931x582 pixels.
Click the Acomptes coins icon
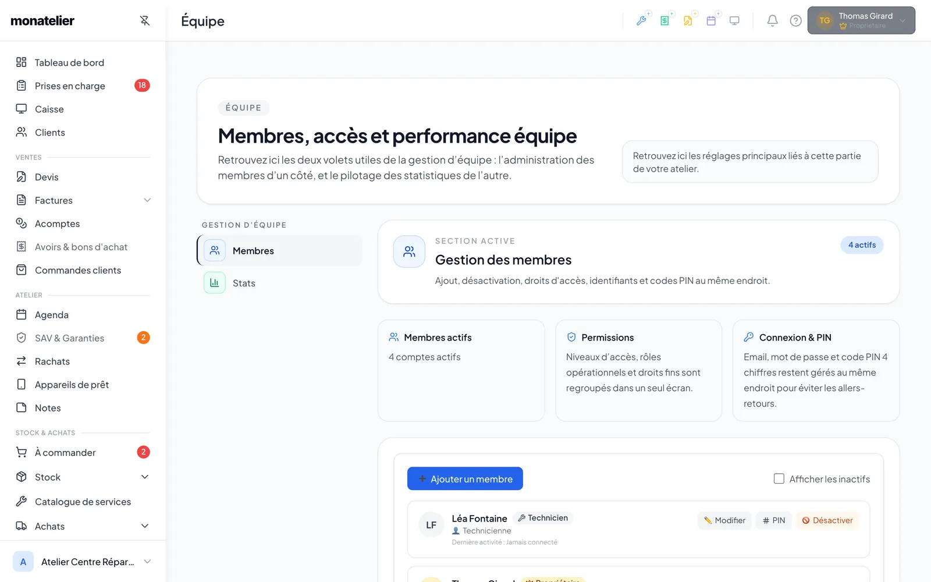22,223
